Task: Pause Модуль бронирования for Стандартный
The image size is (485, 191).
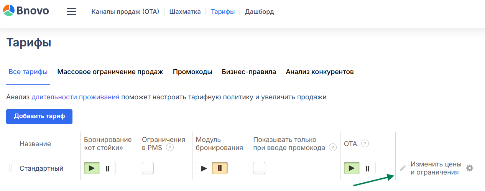Action: click(220, 168)
